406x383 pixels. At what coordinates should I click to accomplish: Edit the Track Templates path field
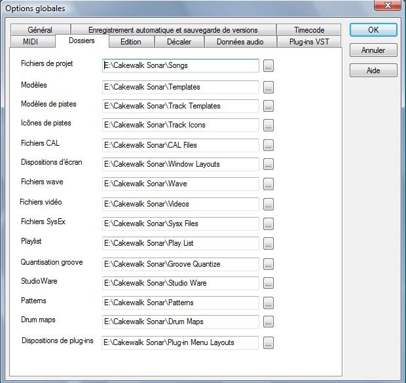pos(181,106)
